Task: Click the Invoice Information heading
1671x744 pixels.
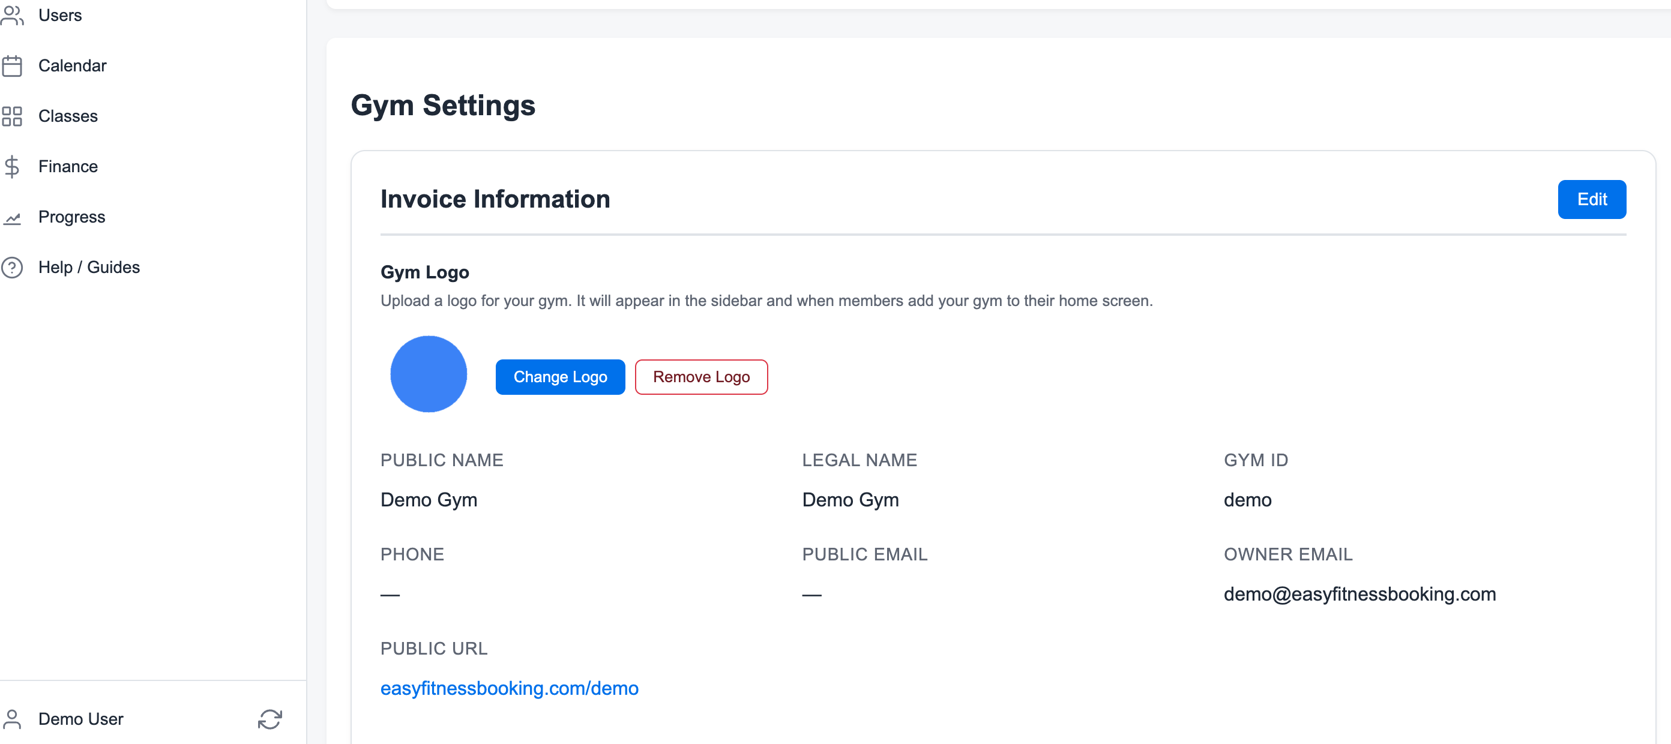Action: click(x=495, y=199)
